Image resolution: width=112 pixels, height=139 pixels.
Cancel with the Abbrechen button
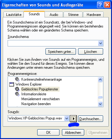tap(73, 133)
